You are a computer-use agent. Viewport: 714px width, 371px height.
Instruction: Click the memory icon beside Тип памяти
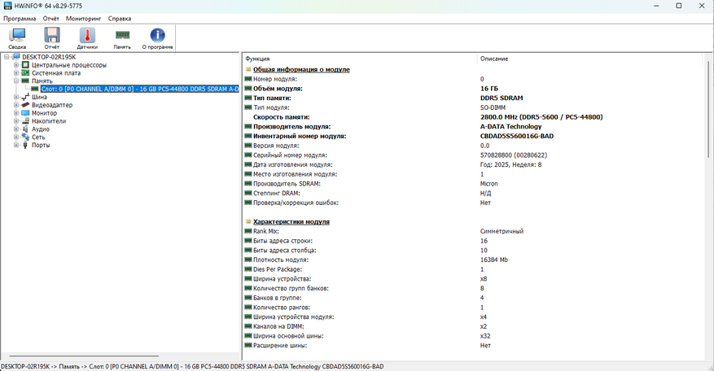[248, 98]
